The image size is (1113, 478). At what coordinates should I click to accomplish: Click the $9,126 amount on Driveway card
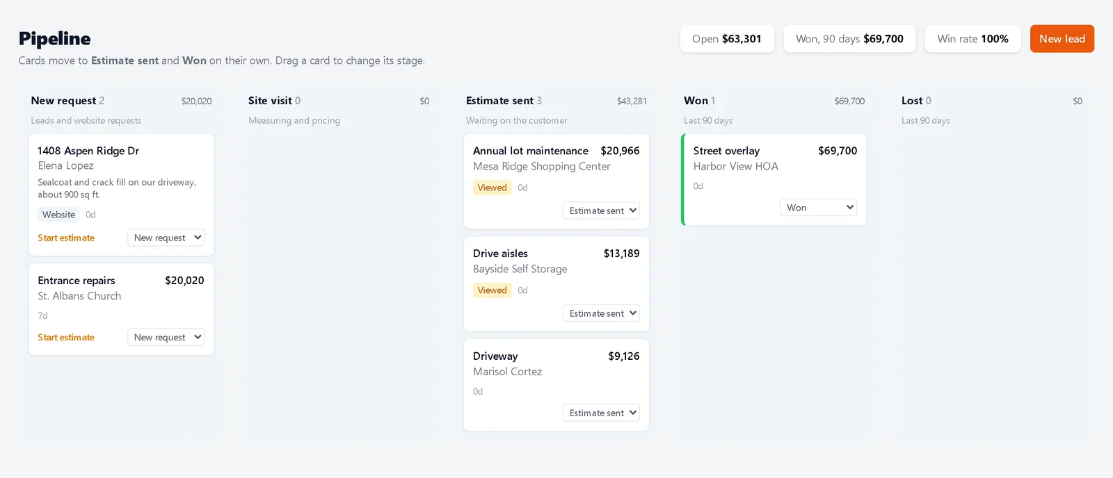click(x=624, y=356)
